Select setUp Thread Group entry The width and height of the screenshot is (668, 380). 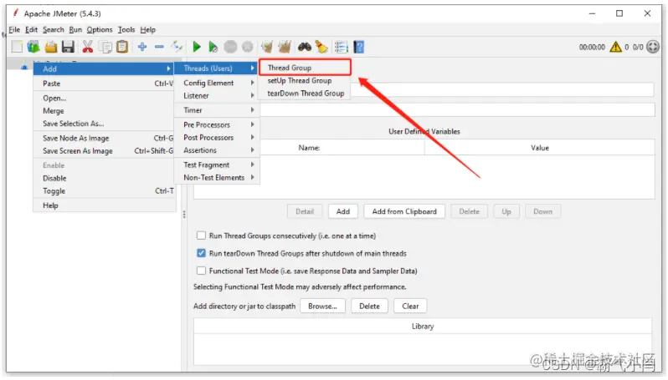click(305, 80)
